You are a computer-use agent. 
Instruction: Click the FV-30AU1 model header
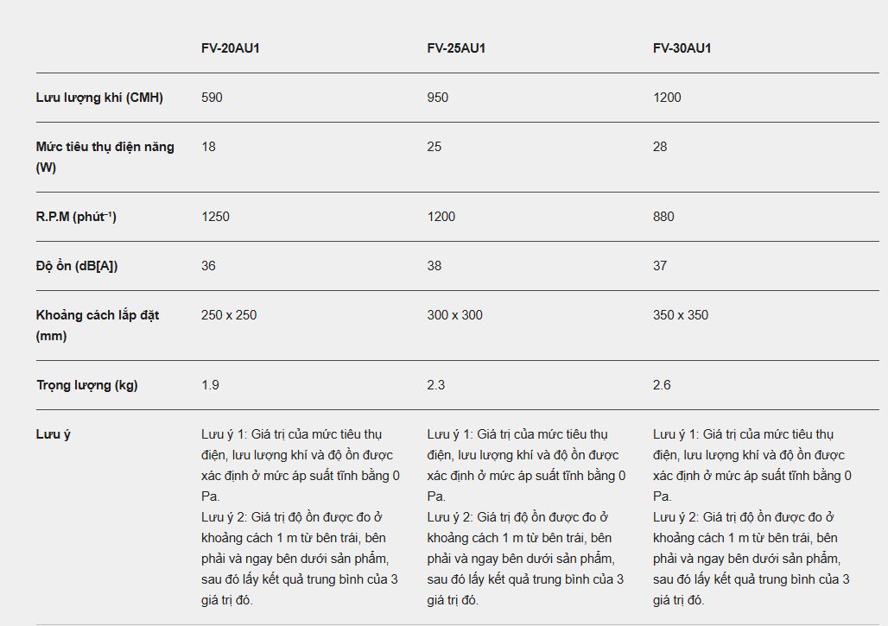tap(682, 48)
